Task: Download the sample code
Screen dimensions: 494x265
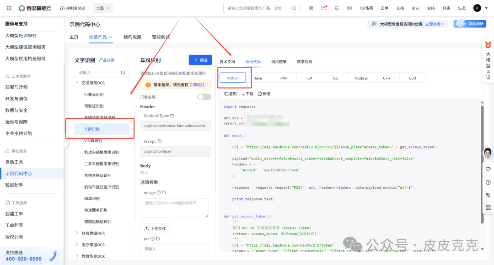Action: click(247, 94)
